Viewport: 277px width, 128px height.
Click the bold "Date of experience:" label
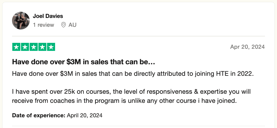[x=39, y=116]
